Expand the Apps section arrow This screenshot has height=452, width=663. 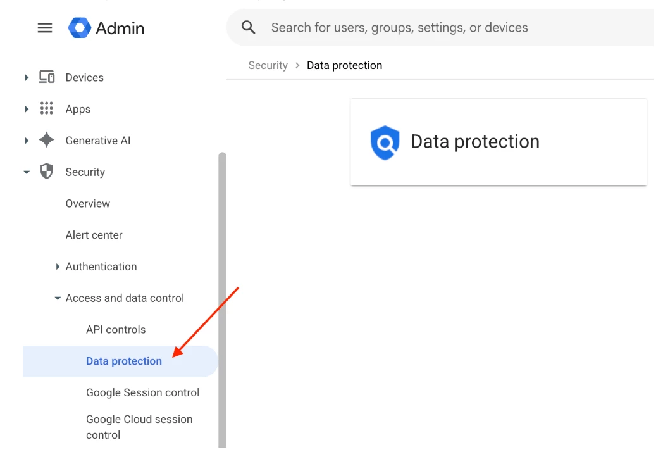[x=27, y=109]
